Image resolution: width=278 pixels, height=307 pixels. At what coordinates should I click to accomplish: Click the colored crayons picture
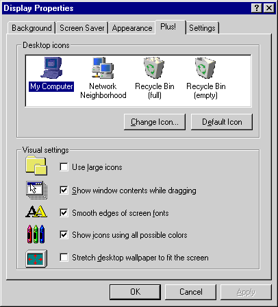pyautogui.click(x=36, y=234)
